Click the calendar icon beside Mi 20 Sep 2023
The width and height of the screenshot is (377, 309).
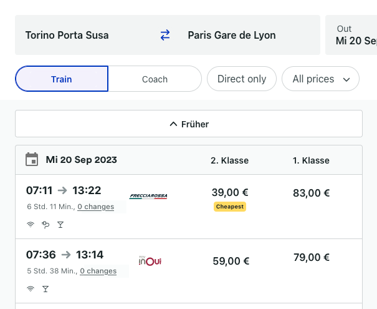(x=32, y=160)
